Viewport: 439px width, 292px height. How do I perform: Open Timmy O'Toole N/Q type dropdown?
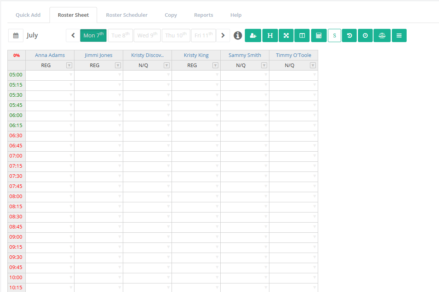313,65
